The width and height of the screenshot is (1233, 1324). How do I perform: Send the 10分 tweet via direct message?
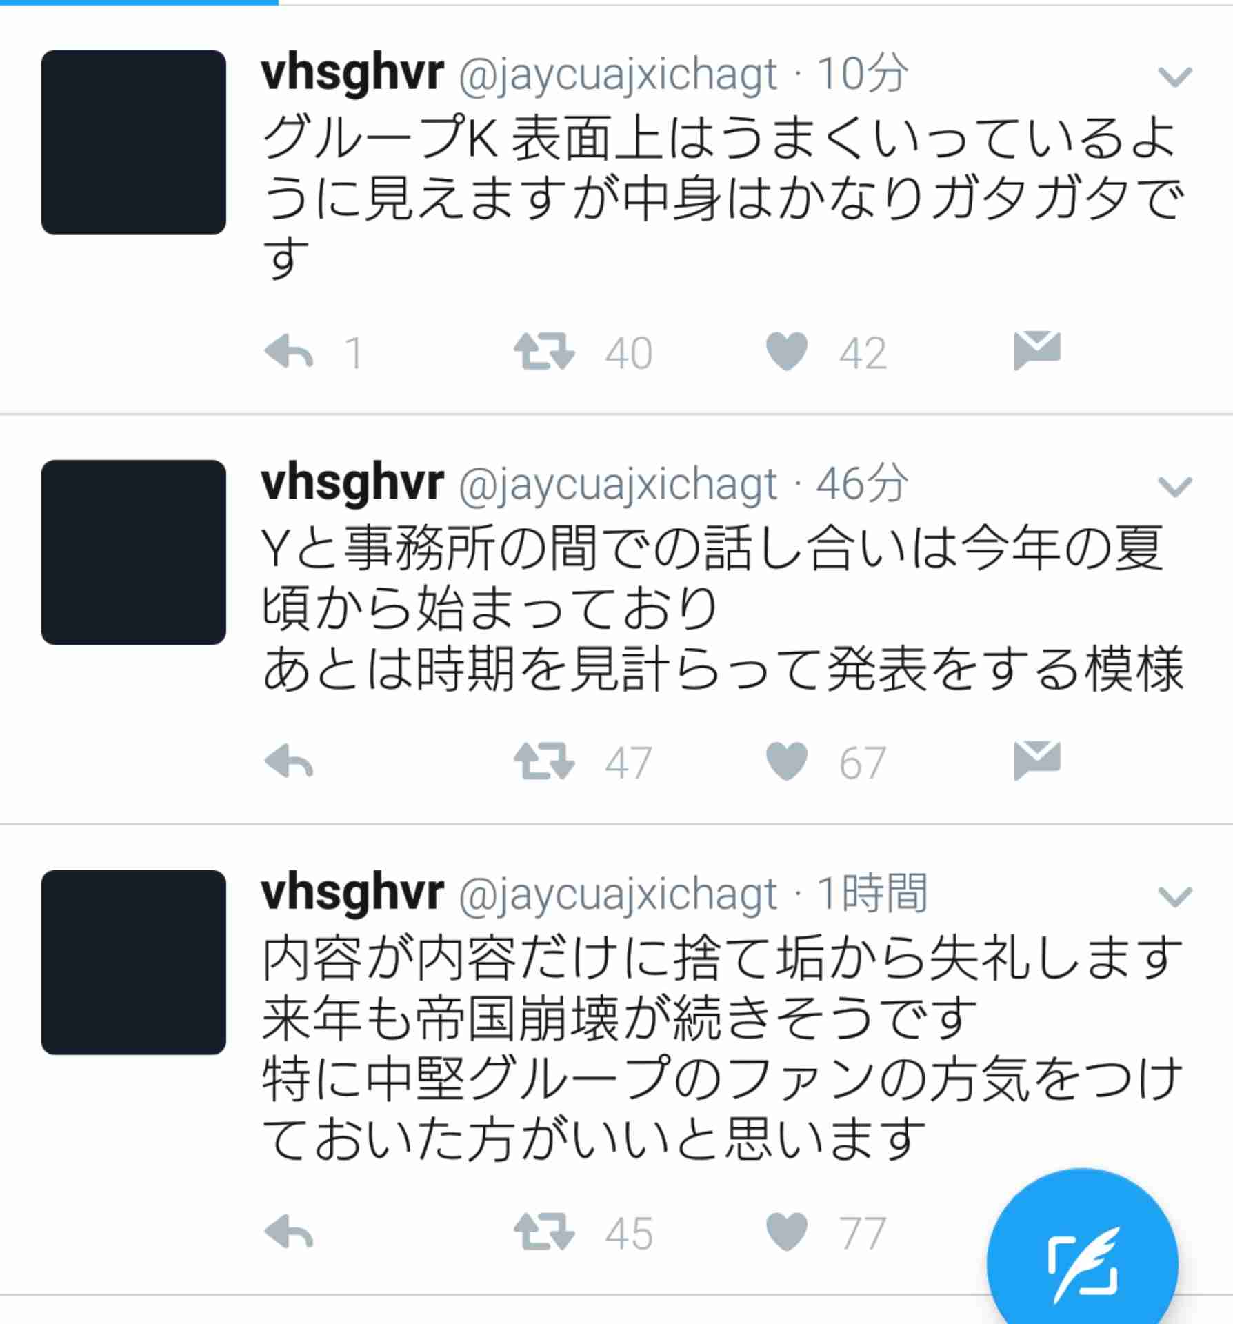1037,350
